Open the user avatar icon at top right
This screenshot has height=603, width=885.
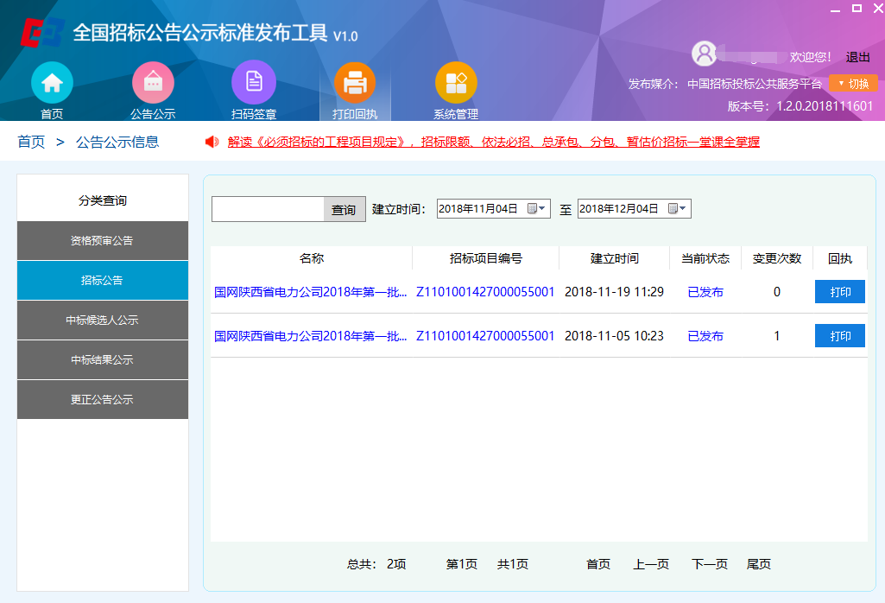[x=704, y=54]
